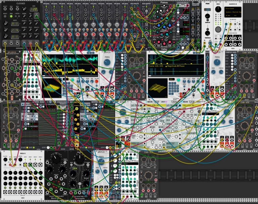
Task: Click the Valley brand label under Plateau
Action: click(x=164, y=49)
